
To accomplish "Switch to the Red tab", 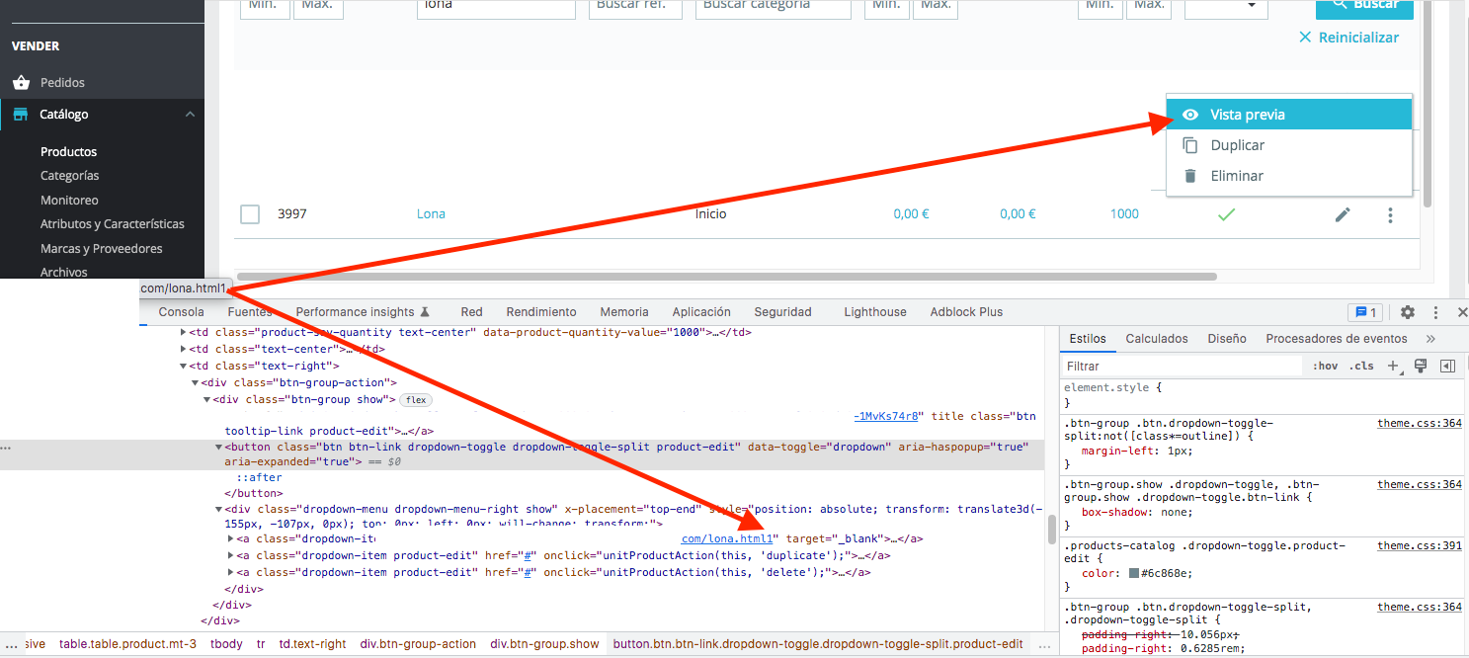I will coord(471,312).
